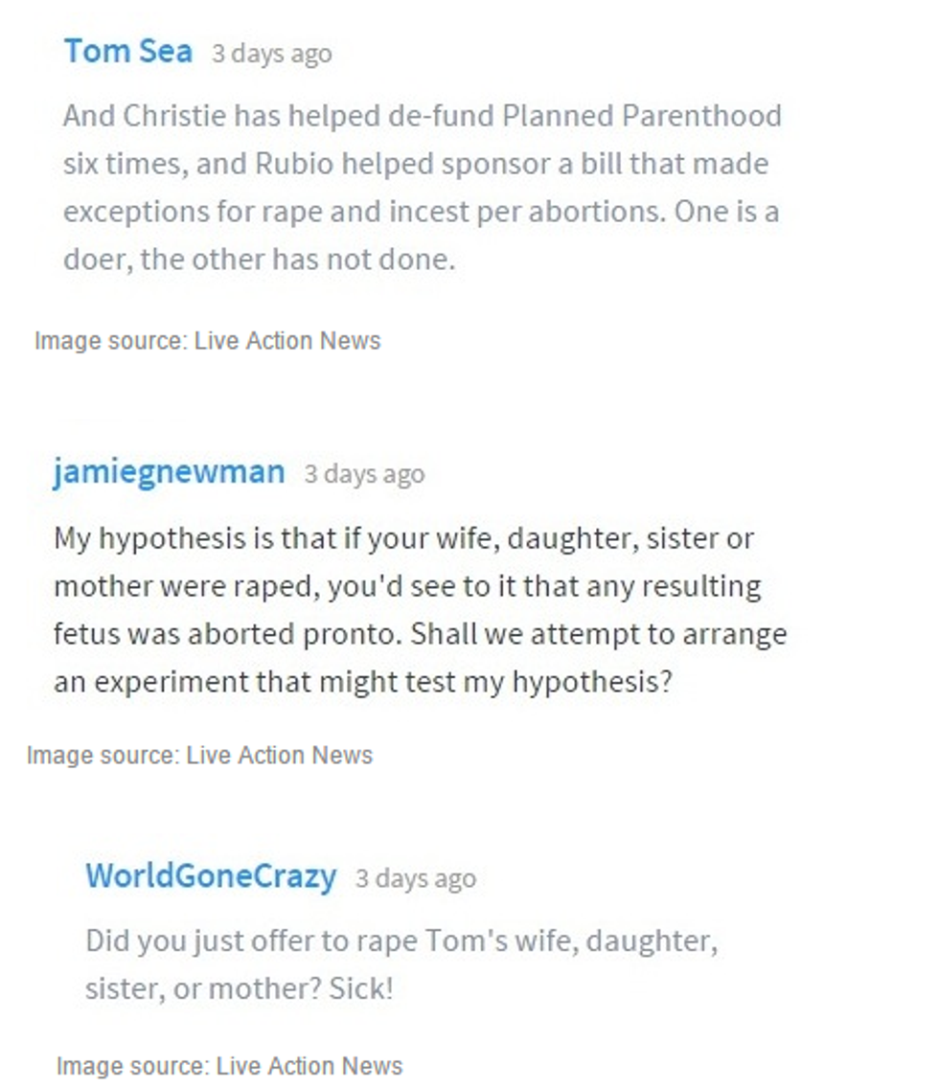Click the image source caption under WorldGoneCrazy's reply

[x=229, y=1066]
